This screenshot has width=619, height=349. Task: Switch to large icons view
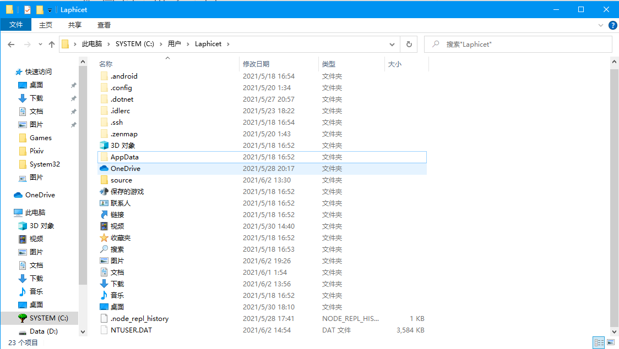click(x=611, y=342)
